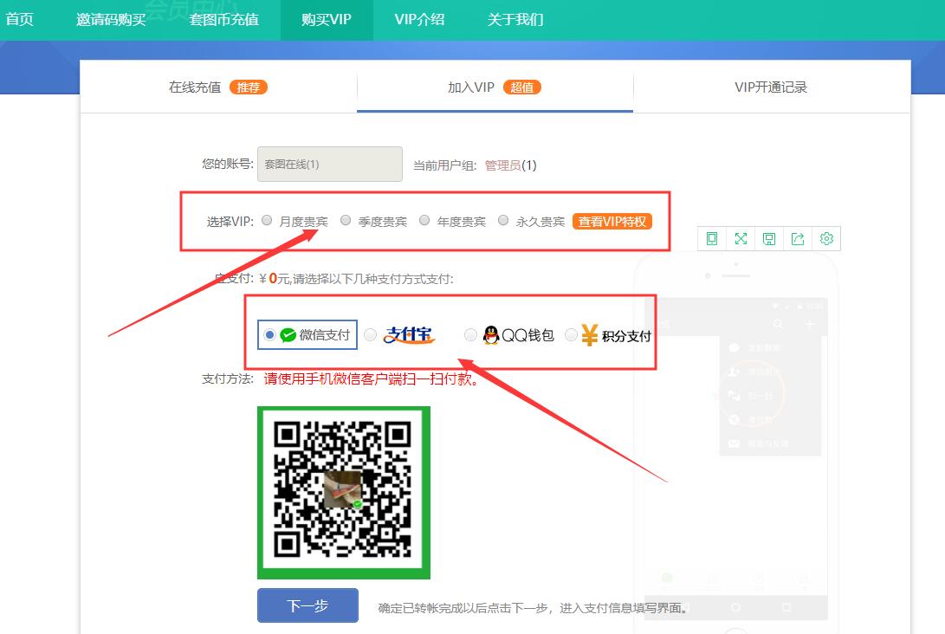The image size is (945, 634).
Task: Select the 月度贵宾 VIP radio button
Action: [267, 220]
